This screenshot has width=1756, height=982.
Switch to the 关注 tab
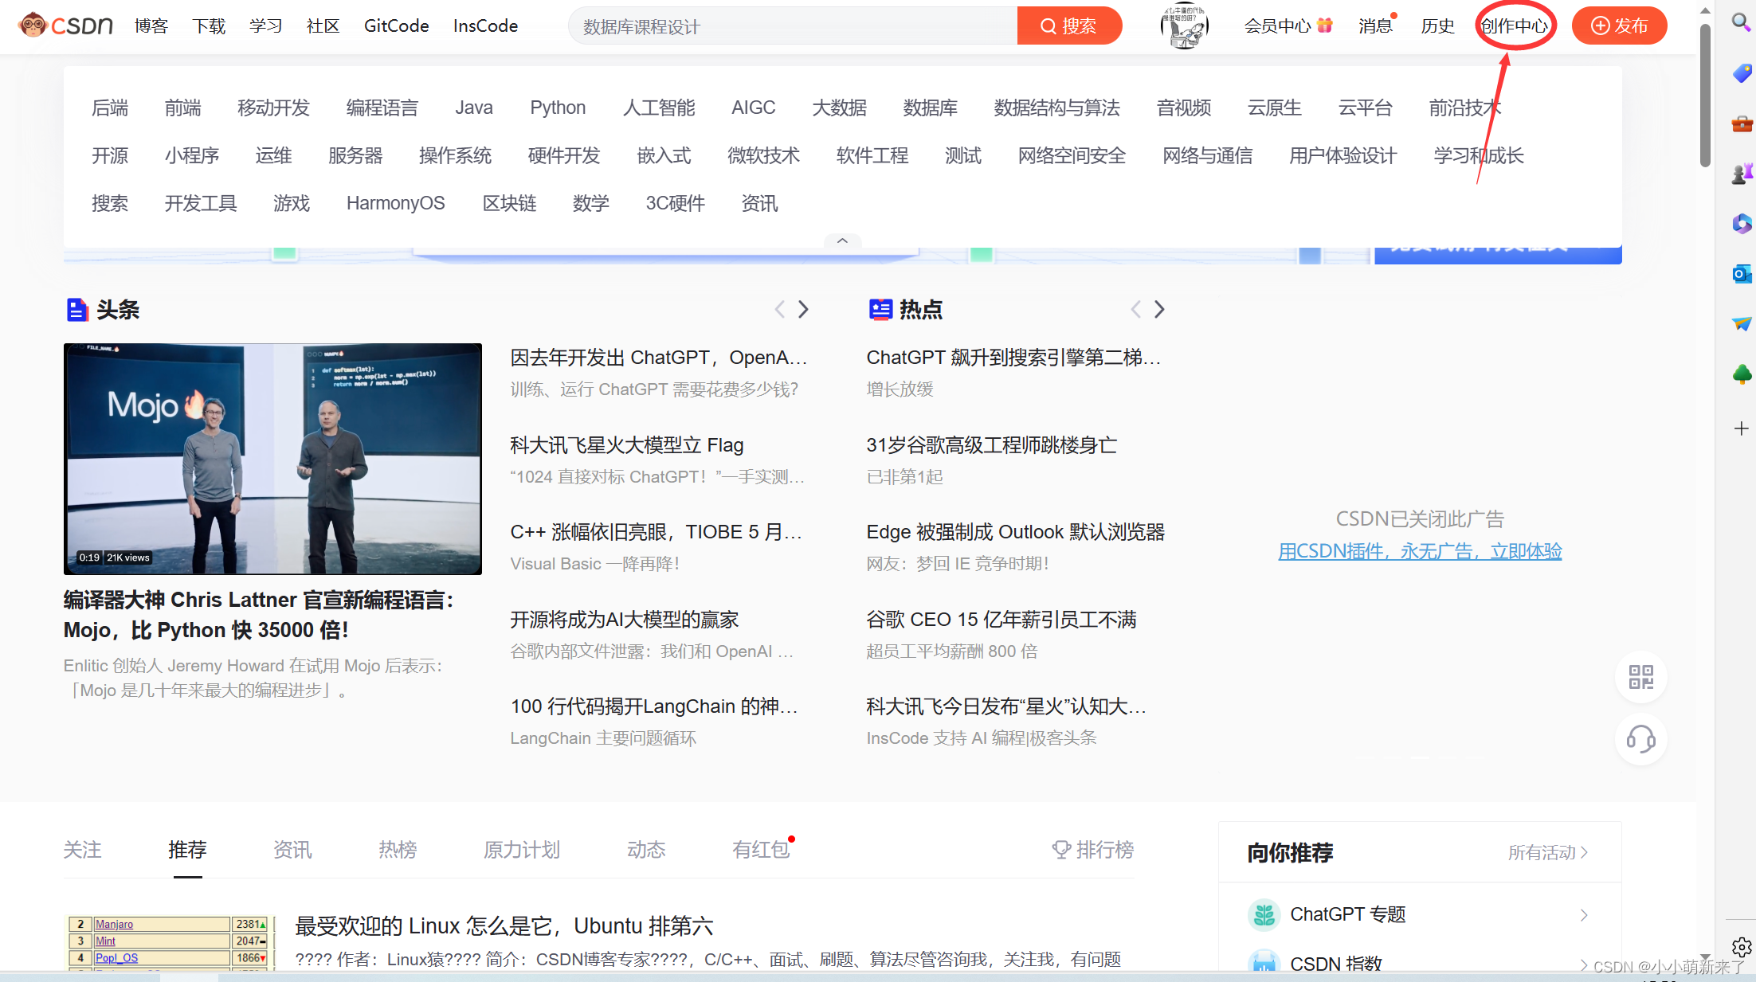[82, 850]
